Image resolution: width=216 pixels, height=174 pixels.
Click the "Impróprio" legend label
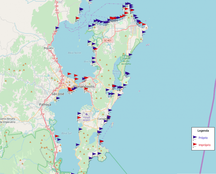[x=205, y=145]
